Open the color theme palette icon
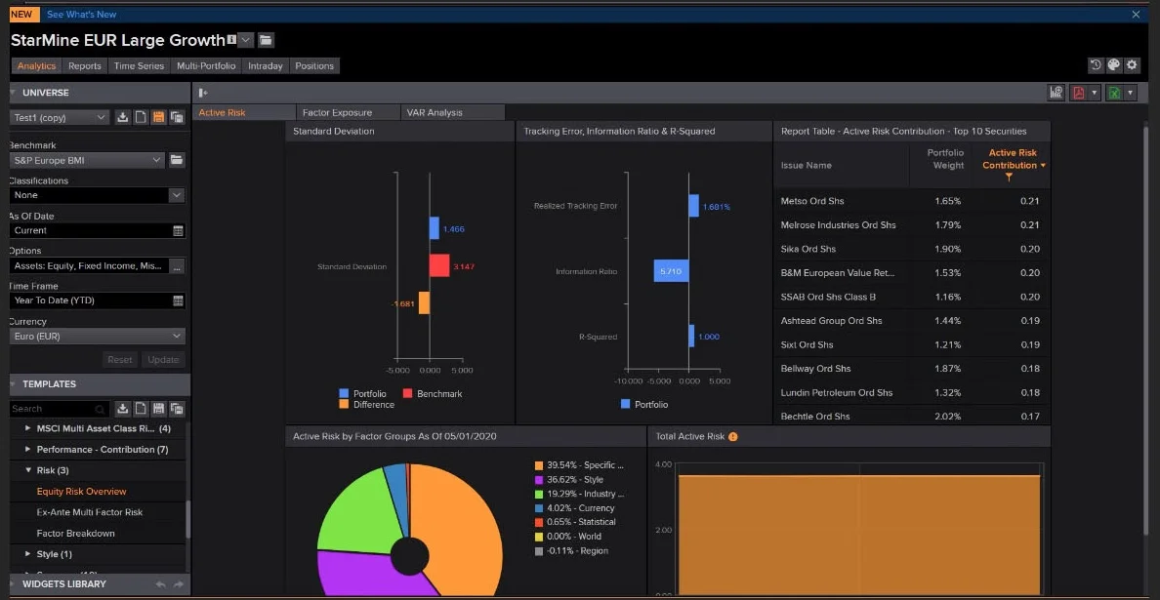 point(1113,65)
